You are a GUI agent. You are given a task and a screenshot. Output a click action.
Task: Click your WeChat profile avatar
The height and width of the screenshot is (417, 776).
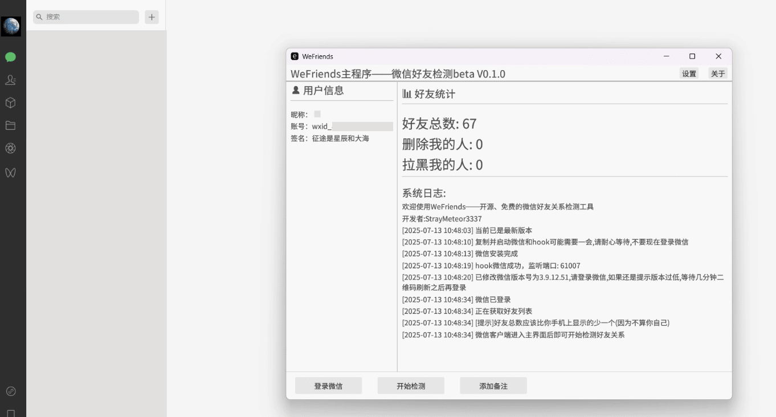point(11,26)
